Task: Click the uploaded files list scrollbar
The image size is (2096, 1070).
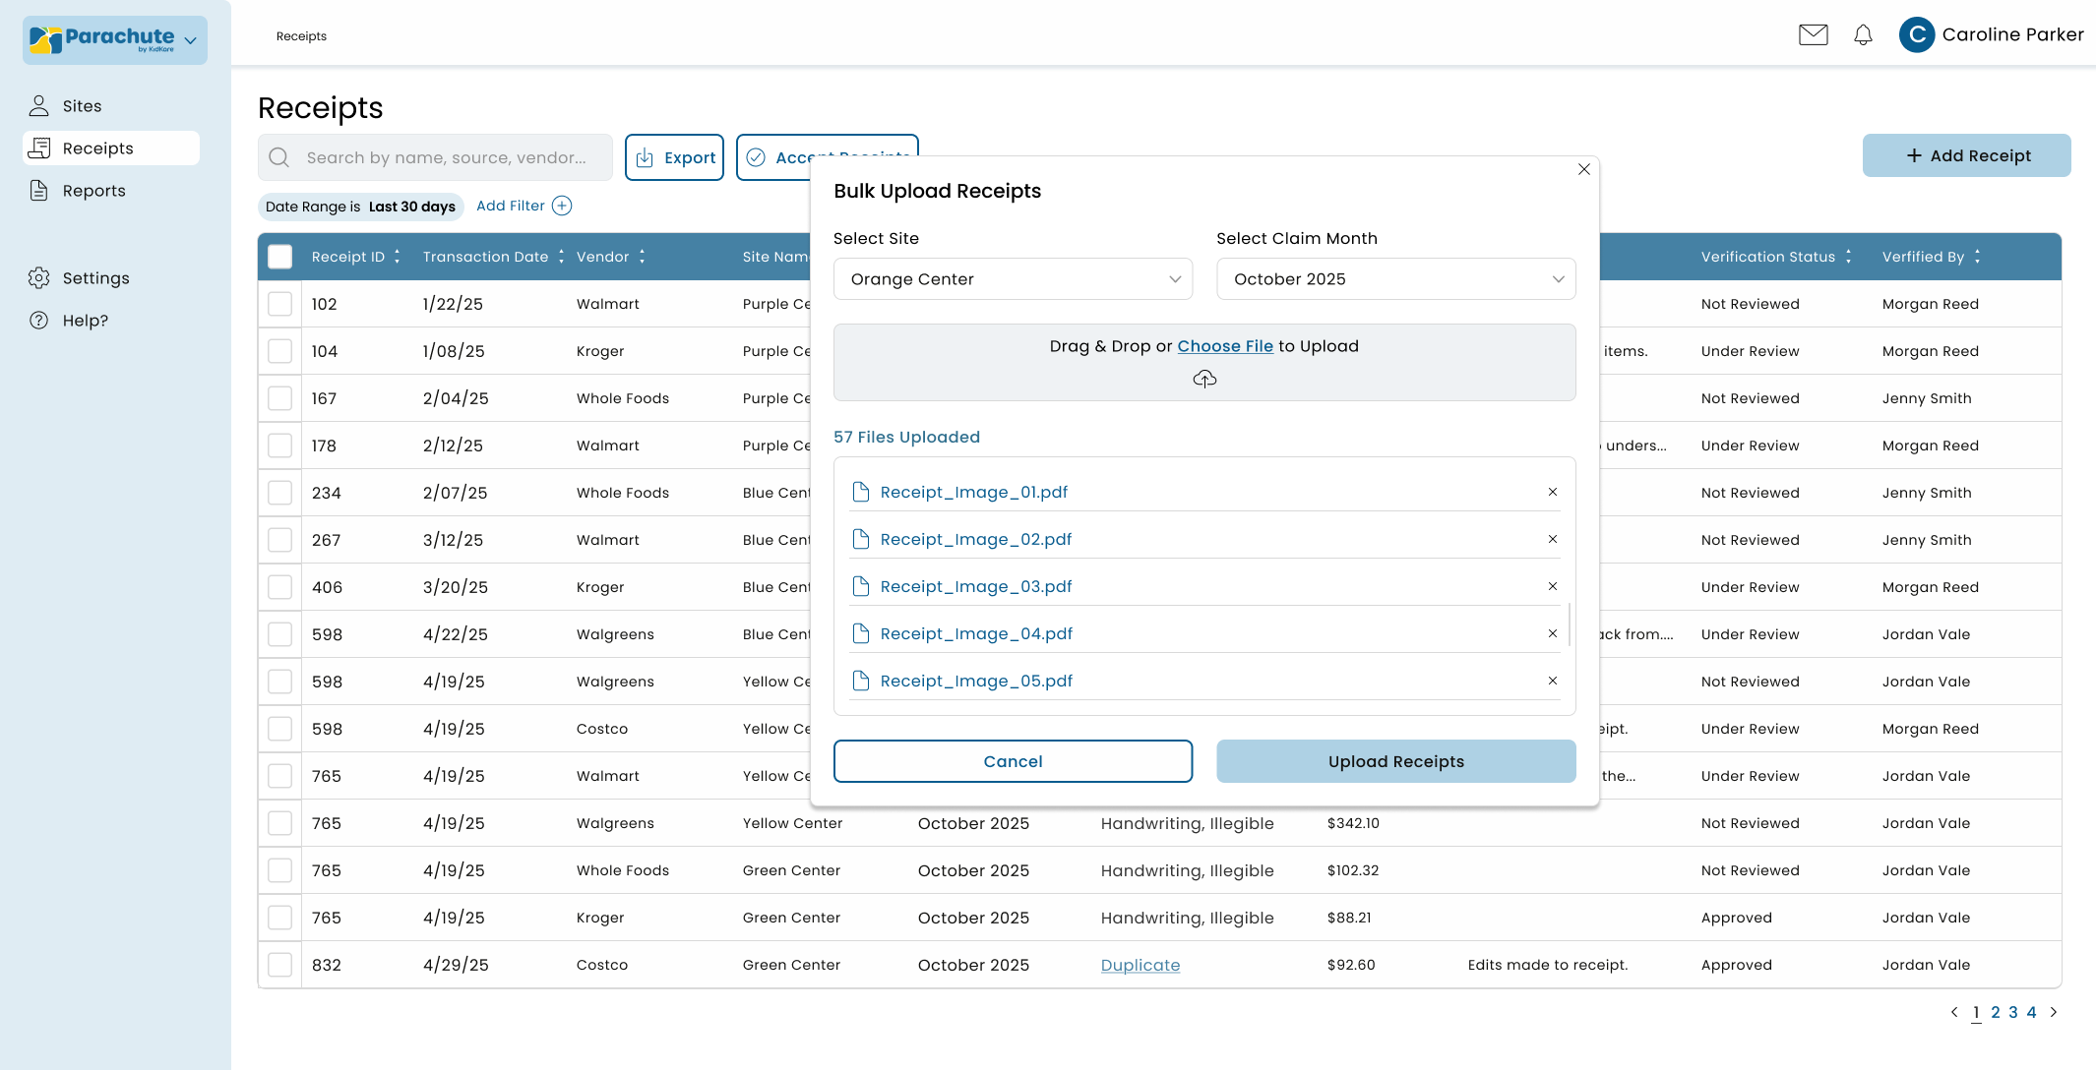Action: point(1569,624)
